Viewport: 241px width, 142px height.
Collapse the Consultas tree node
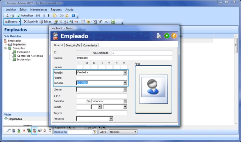[5, 48]
